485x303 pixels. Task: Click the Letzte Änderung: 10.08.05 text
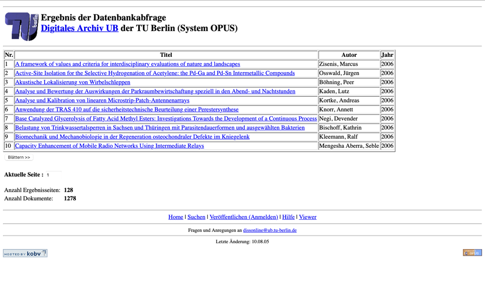[242, 242]
